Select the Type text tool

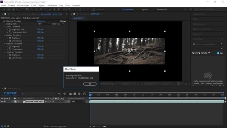[x=45, y=10]
